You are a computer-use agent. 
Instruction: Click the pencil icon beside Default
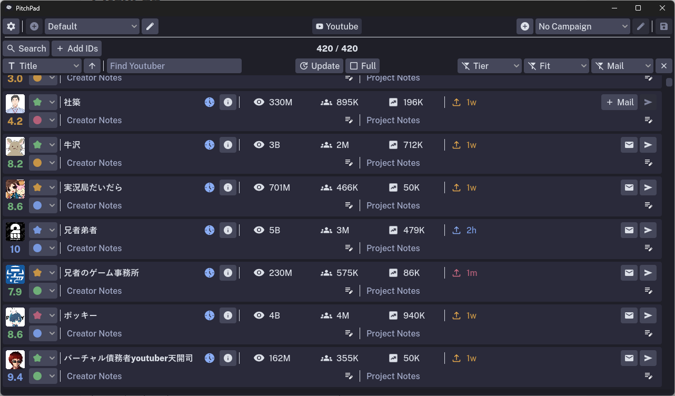coord(150,26)
